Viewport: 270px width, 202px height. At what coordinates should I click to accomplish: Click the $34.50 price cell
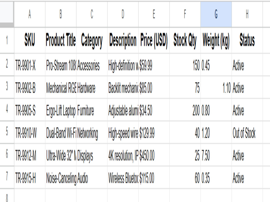154,110
